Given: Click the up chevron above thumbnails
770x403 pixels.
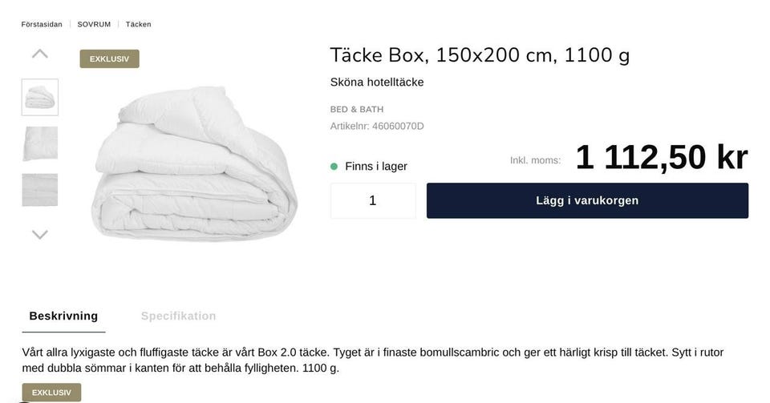Looking at the screenshot, I should (x=40, y=54).
